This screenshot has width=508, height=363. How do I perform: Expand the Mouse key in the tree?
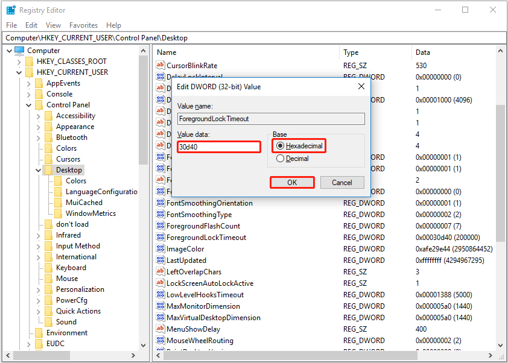click(37, 278)
